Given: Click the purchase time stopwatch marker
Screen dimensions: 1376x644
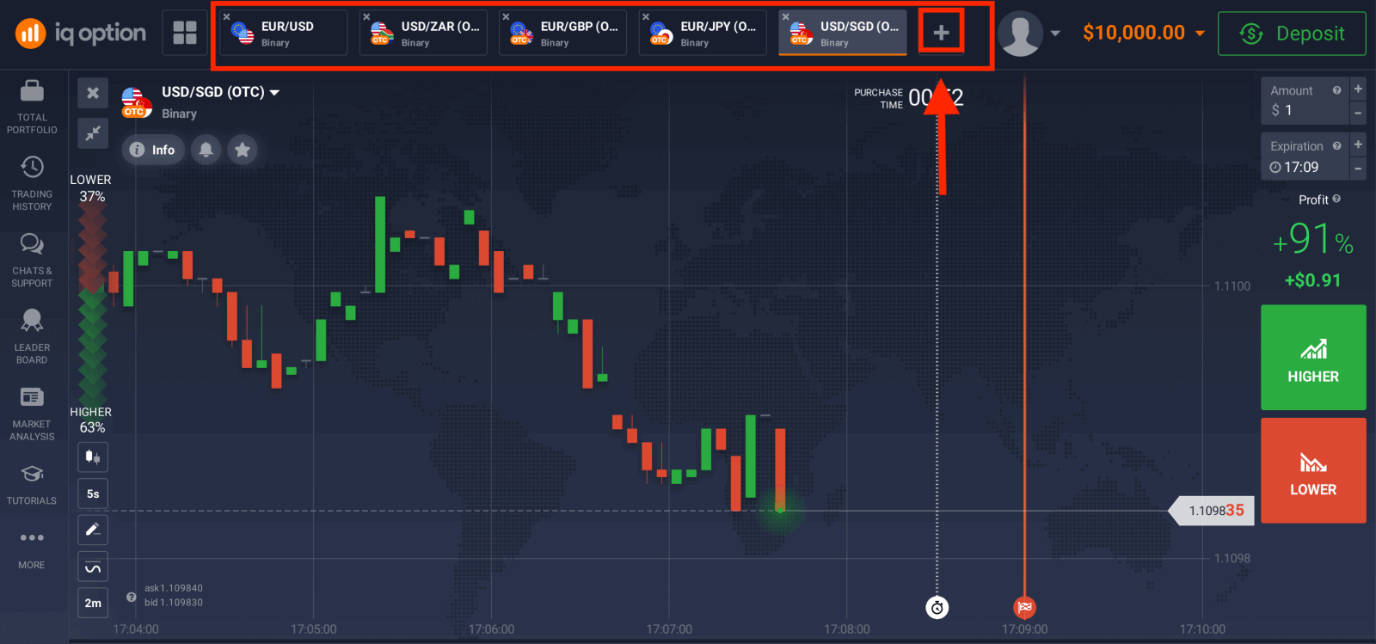Looking at the screenshot, I should (937, 608).
